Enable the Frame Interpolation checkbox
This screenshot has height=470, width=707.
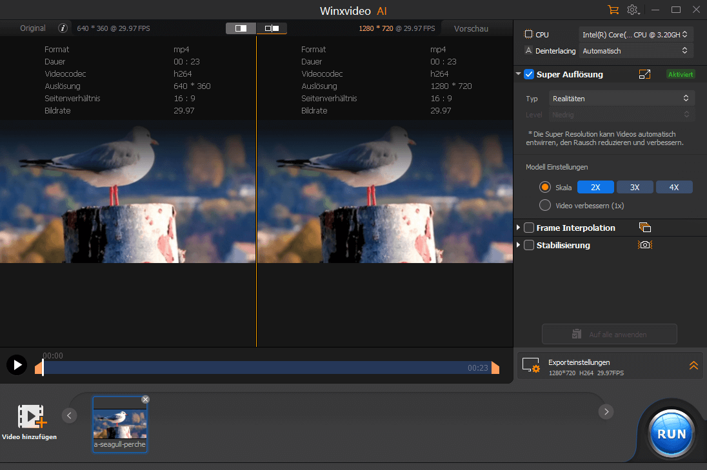(529, 227)
